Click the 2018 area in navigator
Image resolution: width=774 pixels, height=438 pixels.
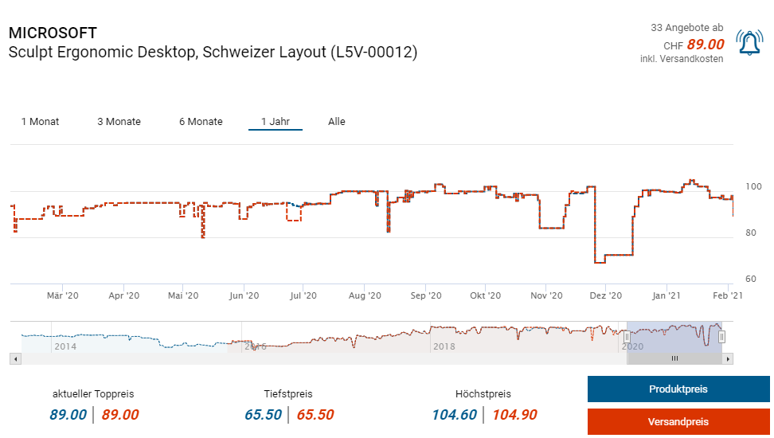coord(444,346)
